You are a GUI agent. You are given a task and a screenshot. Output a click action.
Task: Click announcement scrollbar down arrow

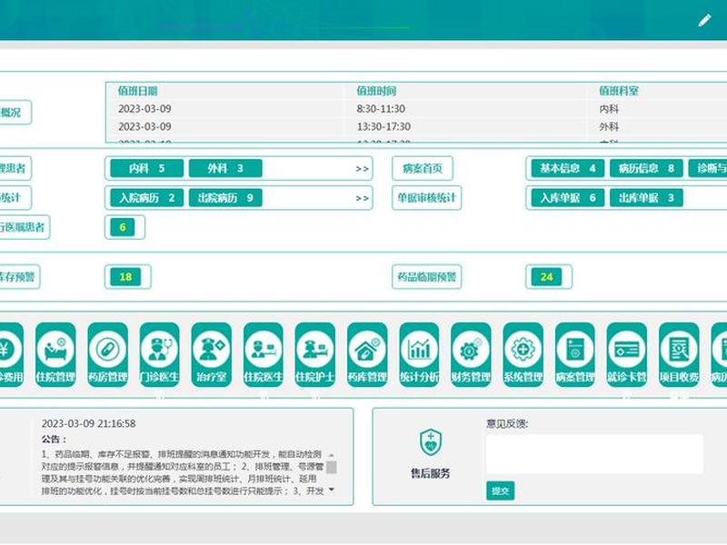(332, 490)
